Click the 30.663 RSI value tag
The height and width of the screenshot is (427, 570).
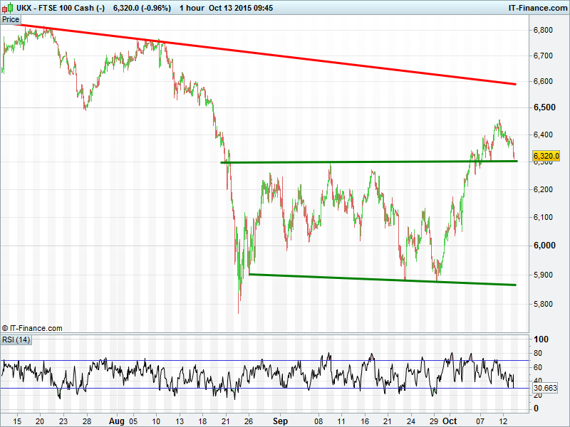[547, 388]
